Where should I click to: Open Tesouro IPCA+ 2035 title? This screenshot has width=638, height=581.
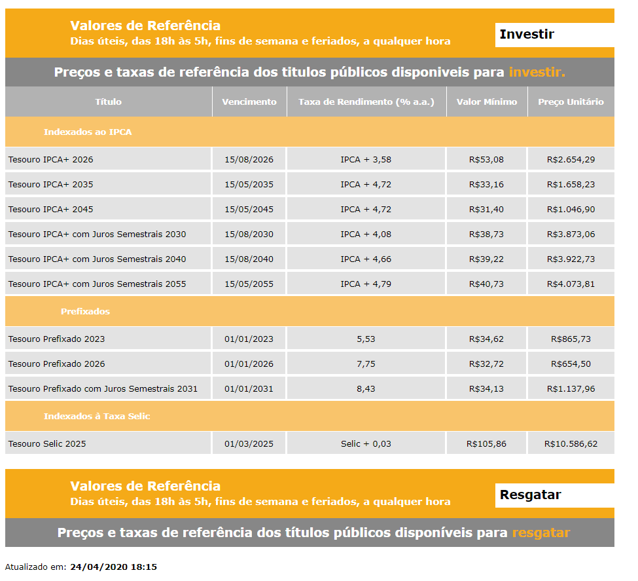[51, 185]
